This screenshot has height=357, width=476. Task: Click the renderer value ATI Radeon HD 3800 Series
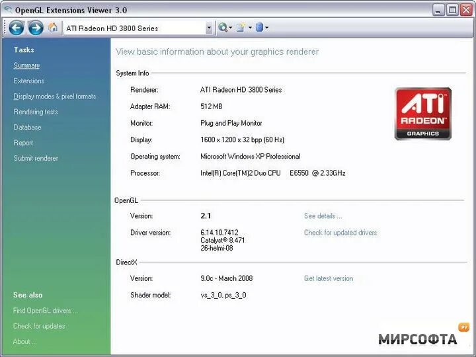tap(241, 90)
